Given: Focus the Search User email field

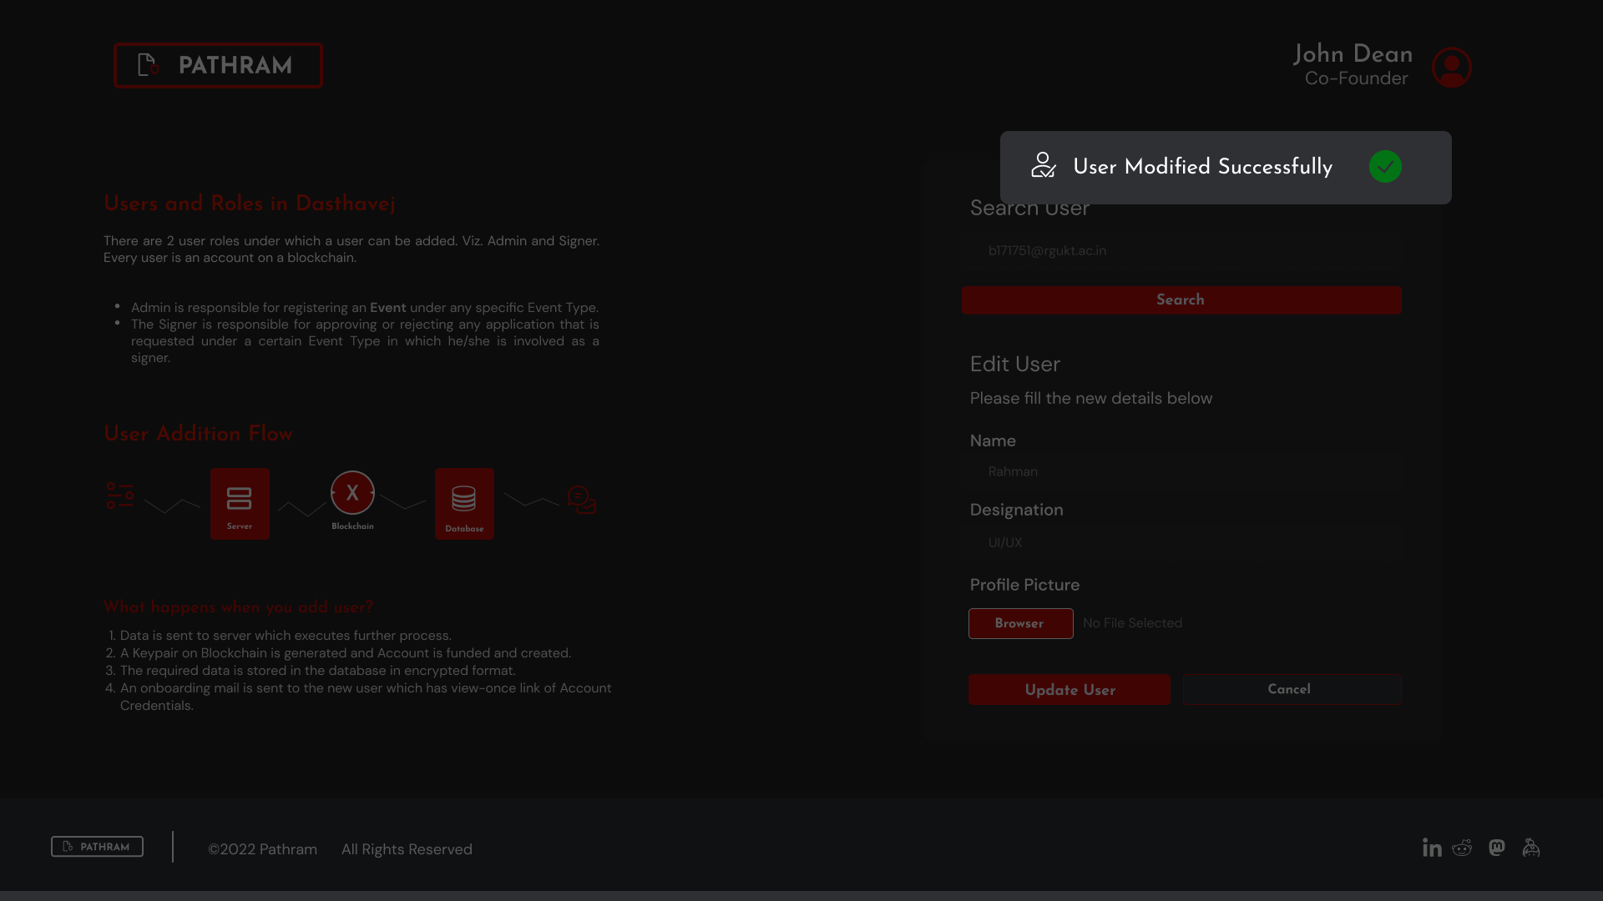Looking at the screenshot, I should 1181,251.
